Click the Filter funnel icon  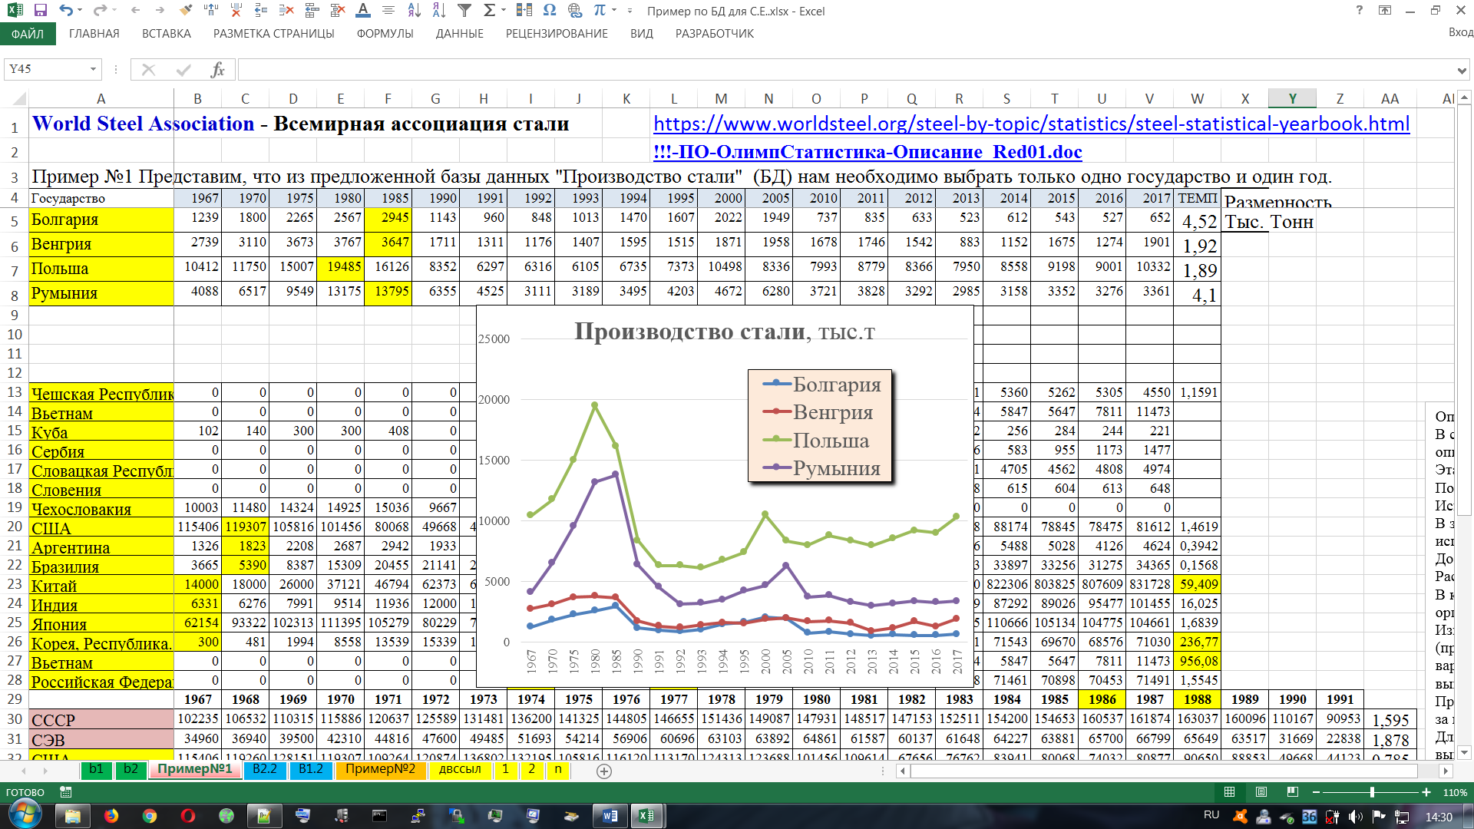(x=464, y=11)
